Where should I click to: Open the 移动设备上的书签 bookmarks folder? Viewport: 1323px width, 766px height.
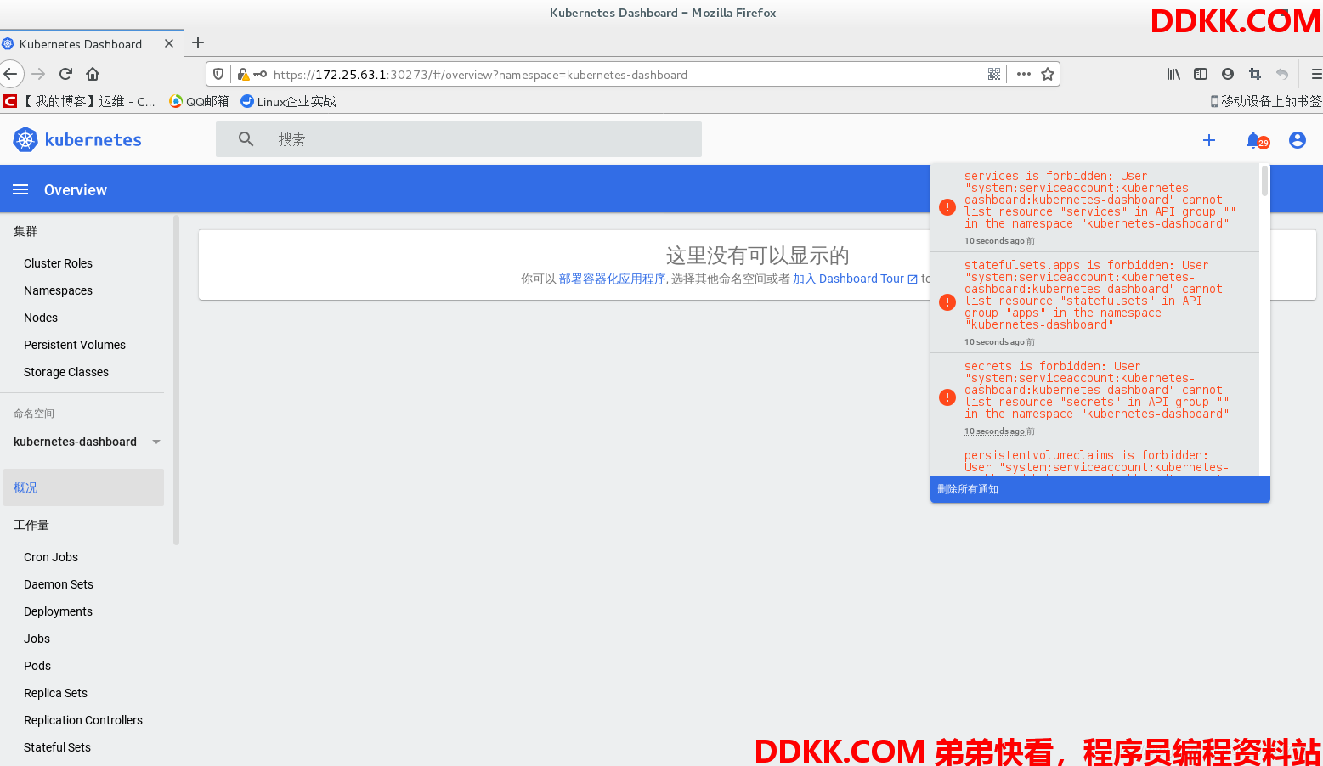pyautogui.click(x=1265, y=101)
